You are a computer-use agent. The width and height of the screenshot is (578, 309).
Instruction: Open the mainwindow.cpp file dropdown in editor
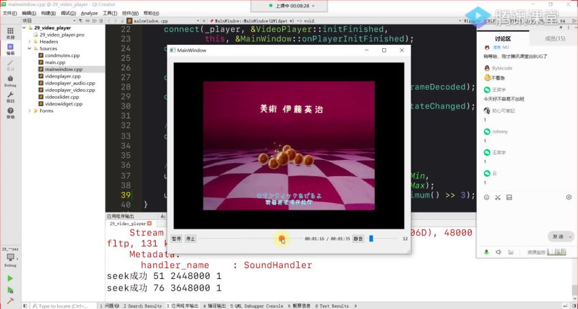click(x=199, y=21)
